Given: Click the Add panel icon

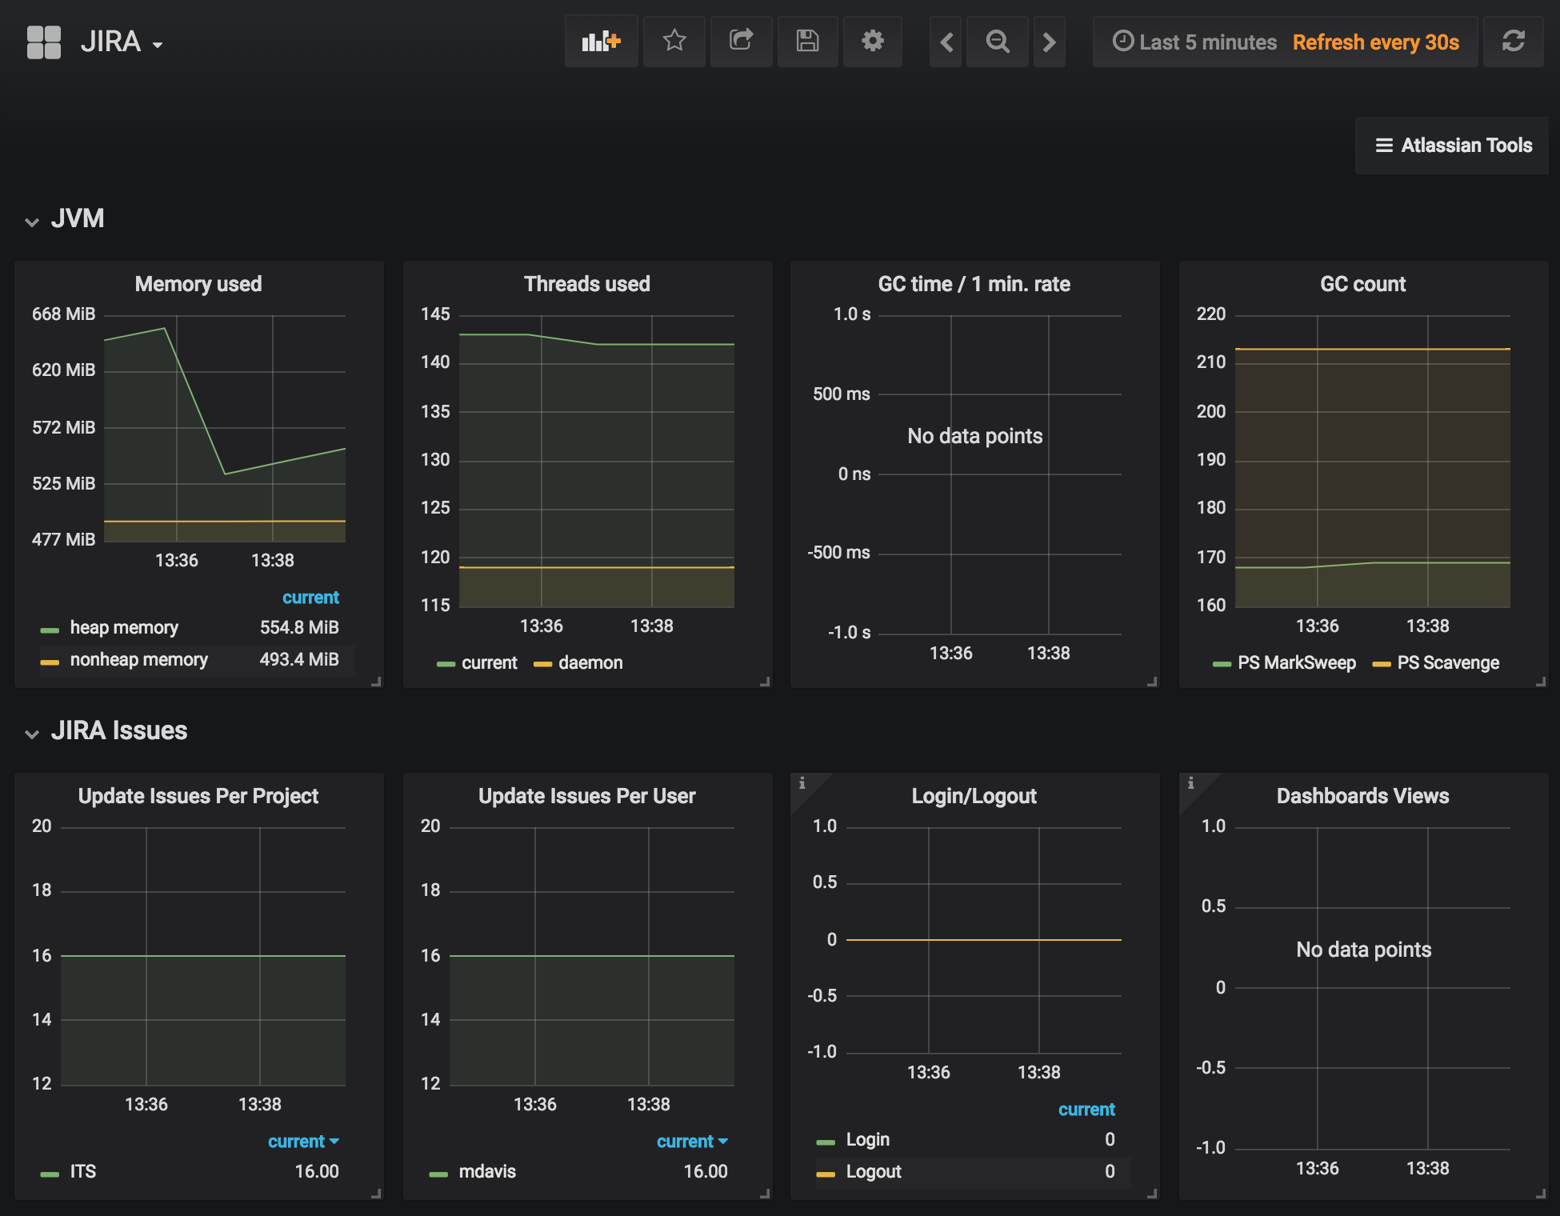Looking at the screenshot, I should point(601,42).
